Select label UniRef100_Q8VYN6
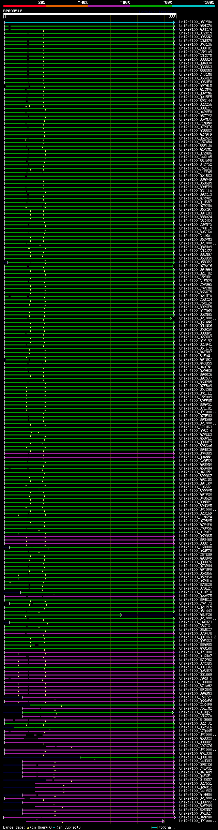Image resolution: width=218 pixels, height=830 pixels. [196, 93]
